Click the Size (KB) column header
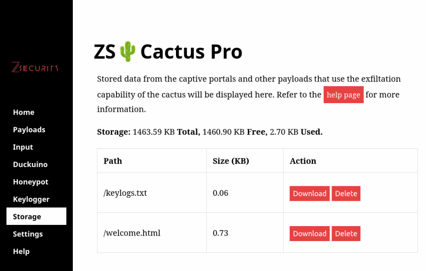Viewport: 426px width, 271px height. pyautogui.click(x=231, y=161)
